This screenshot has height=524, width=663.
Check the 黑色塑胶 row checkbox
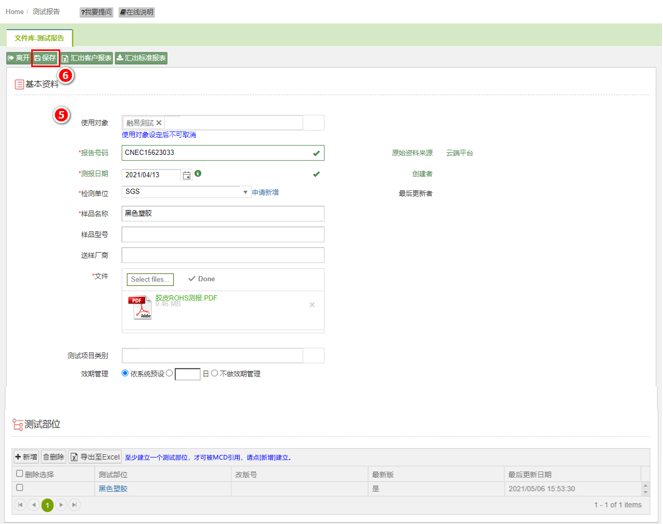[20, 488]
